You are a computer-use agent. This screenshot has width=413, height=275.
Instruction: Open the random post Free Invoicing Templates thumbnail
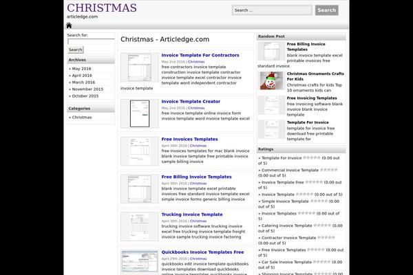coord(271,105)
